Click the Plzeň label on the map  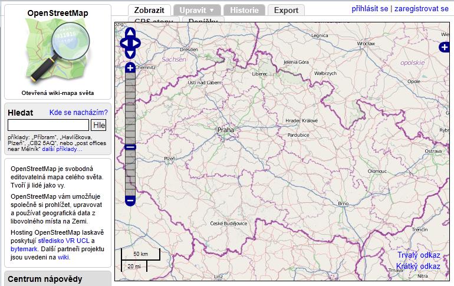(169, 159)
